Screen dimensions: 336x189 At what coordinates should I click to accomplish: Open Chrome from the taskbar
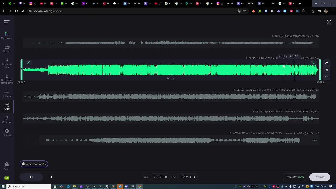(139, 186)
